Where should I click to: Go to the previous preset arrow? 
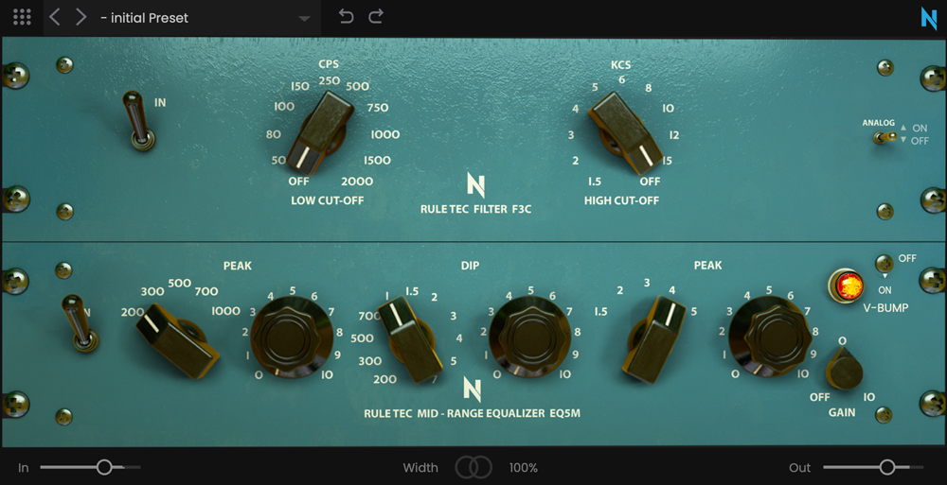[54, 17]
